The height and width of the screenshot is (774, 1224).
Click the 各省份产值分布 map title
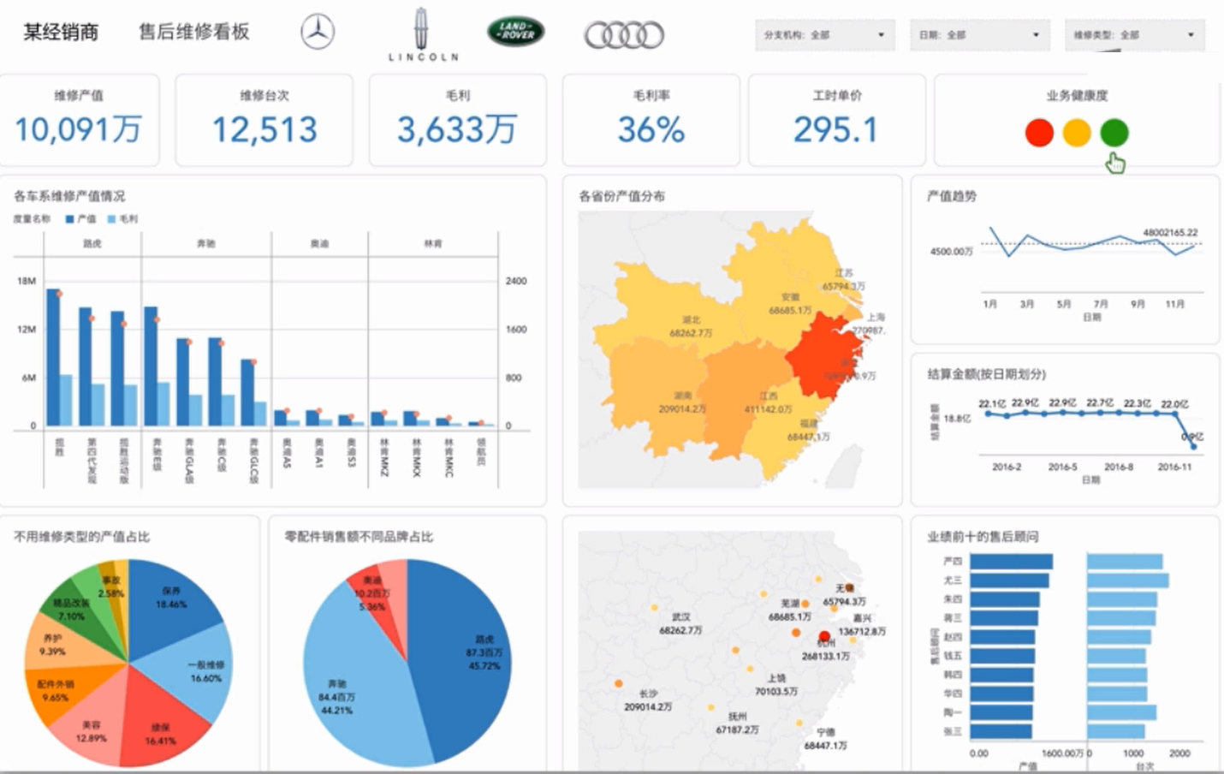[x=621, y=196]
